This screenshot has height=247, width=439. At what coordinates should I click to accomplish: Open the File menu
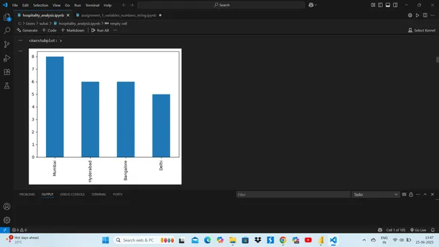15,5
